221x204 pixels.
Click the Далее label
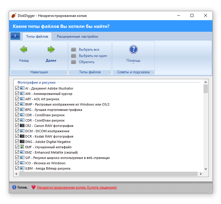pos(51,60)
